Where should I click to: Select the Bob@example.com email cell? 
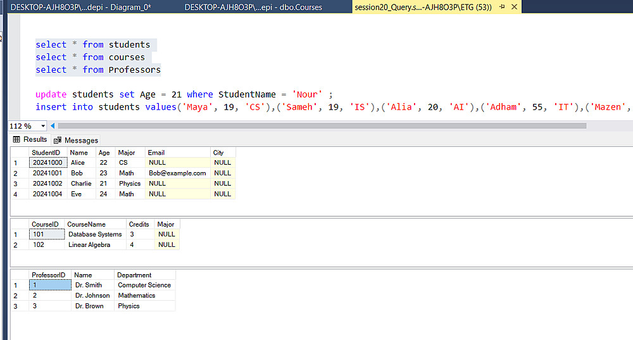(x=177, y=173)
